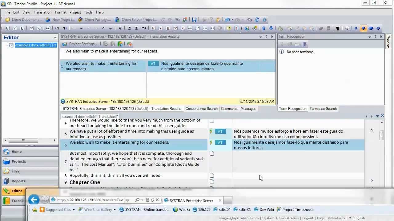
Task: Expand Suggested Sites dropdown in browser
Action: [x=74, y=210]
